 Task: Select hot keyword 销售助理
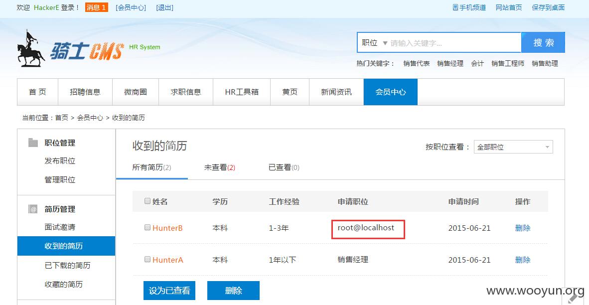point(545,63)
